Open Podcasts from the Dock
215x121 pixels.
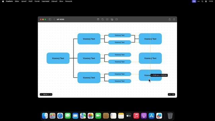[x=144, y=116]
